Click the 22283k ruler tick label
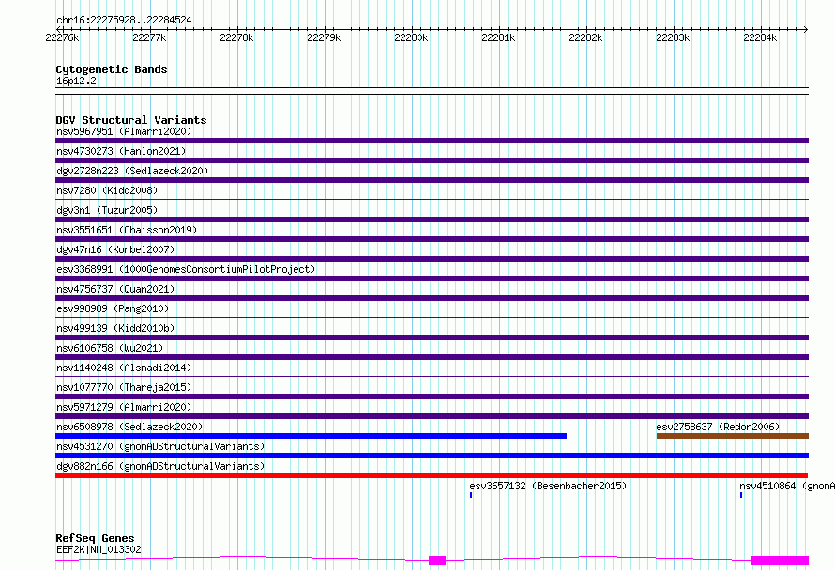 [x=673, y=37]
